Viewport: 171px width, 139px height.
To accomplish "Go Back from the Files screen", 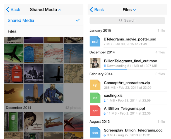I will (97, 10).
